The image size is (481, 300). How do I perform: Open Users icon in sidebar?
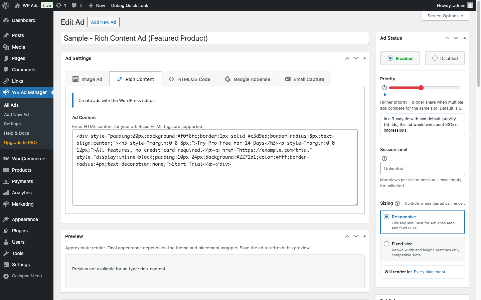tap(6, 242)
